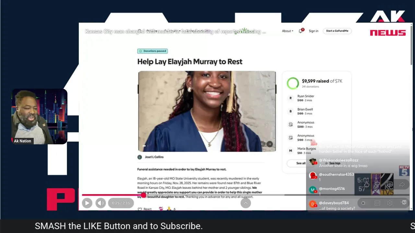Click @daveyboyd784 chat avatar
Screen dimensions: 415x233
point(313,204)
